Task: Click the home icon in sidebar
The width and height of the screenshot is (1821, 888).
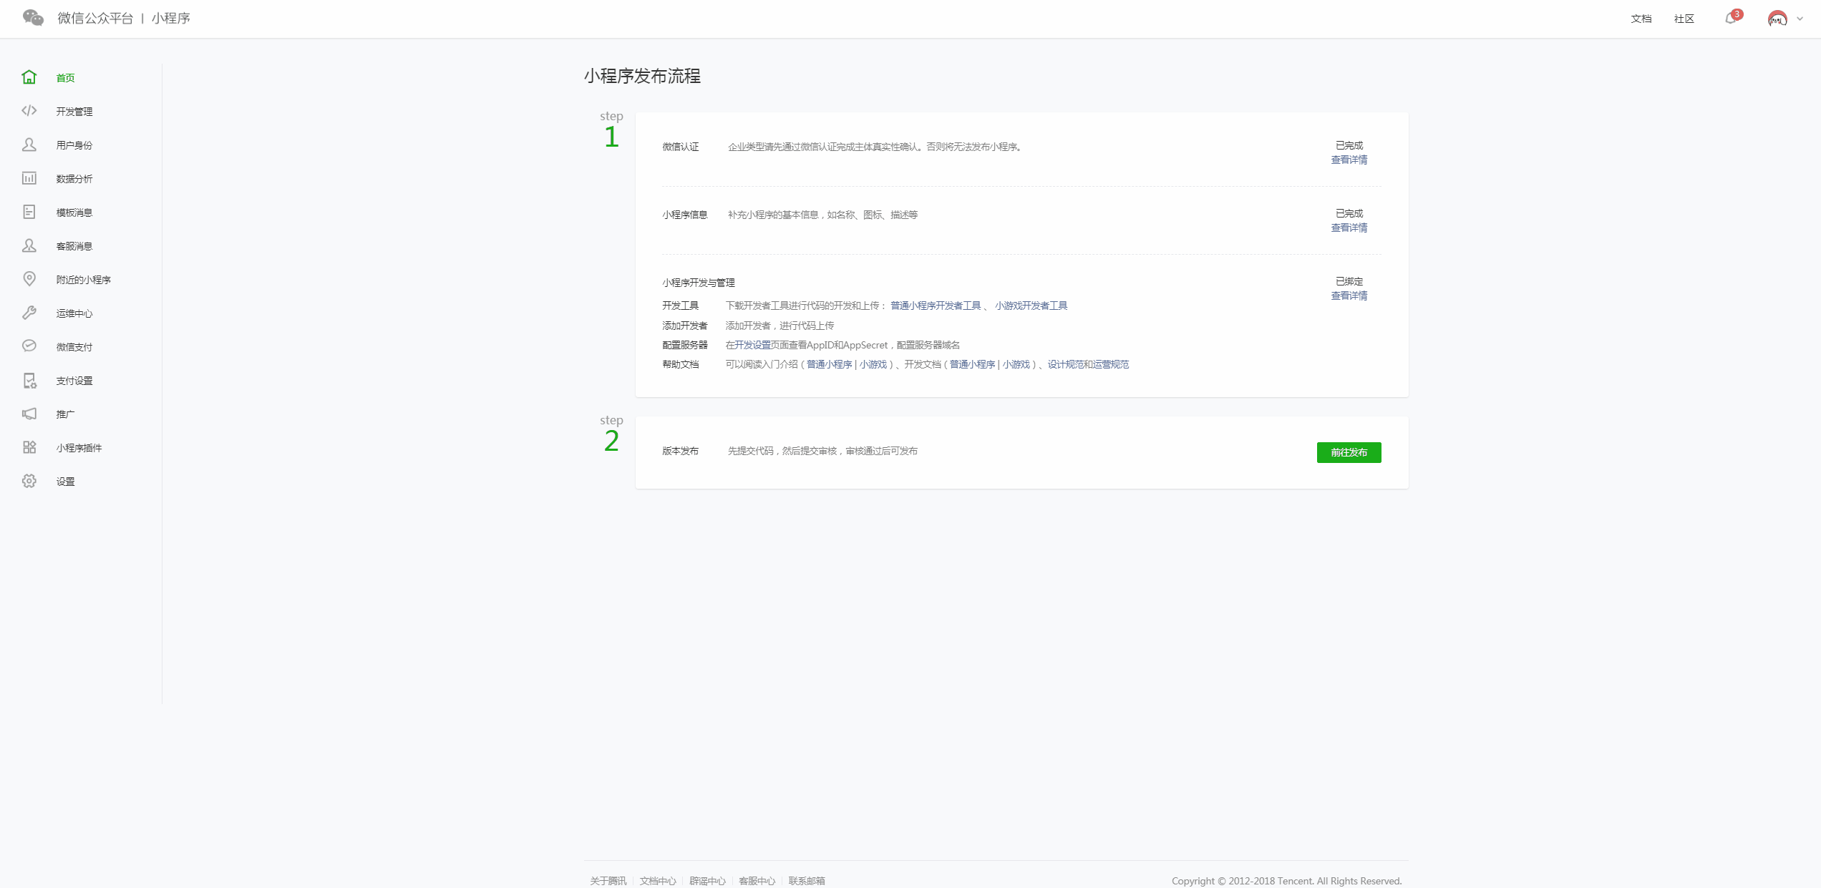Action: 29,77
